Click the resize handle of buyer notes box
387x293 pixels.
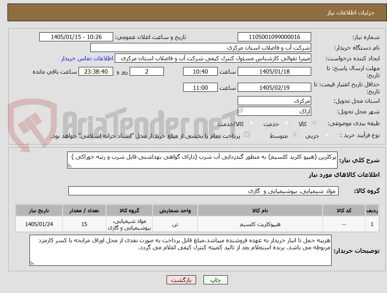point(32,263)
